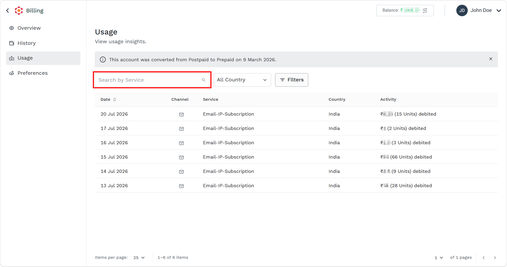Focus the Search by Service field
This screenshot has height=267, width=507.
[152, 80]
